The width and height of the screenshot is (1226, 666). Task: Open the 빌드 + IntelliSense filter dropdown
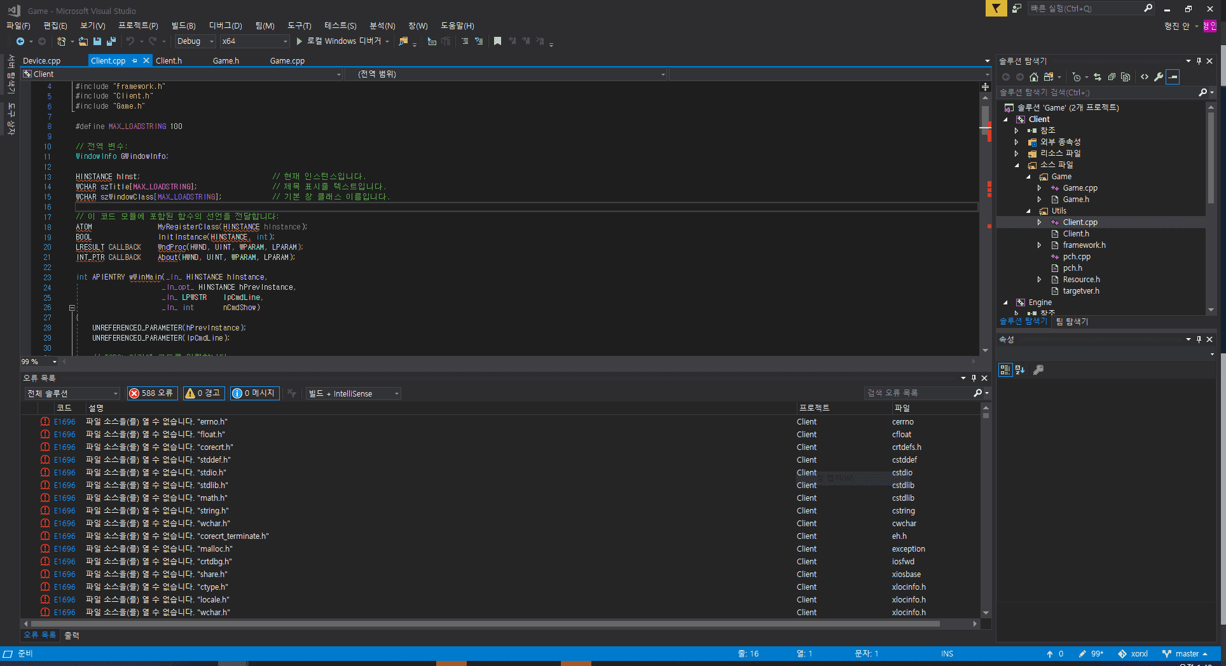(353, 394)
